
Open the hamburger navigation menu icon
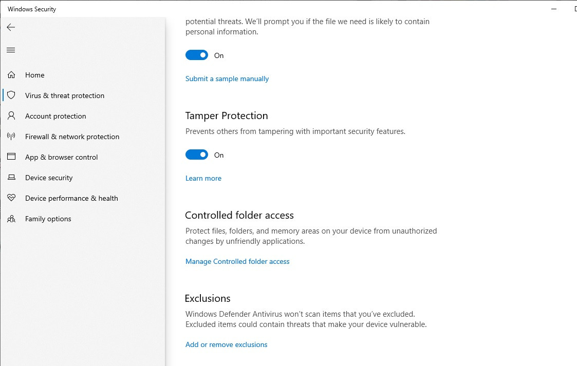[x=11, y=50]
